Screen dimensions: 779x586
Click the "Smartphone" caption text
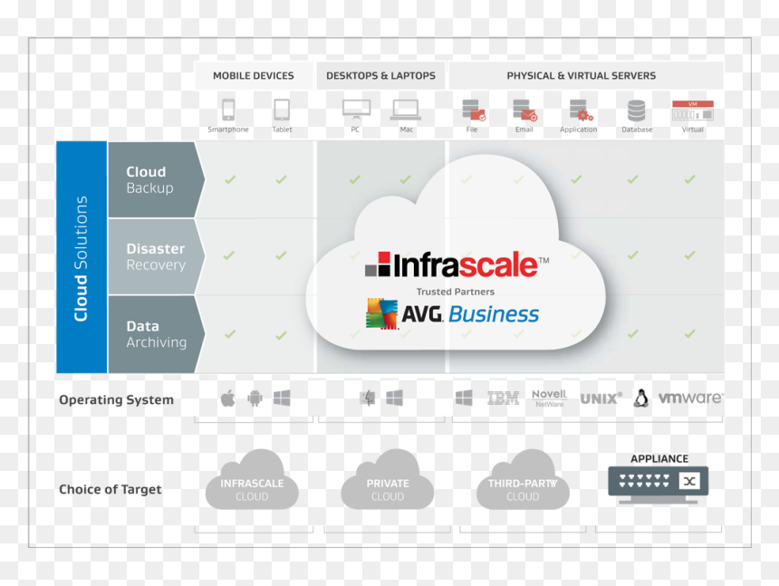[228, 130]
